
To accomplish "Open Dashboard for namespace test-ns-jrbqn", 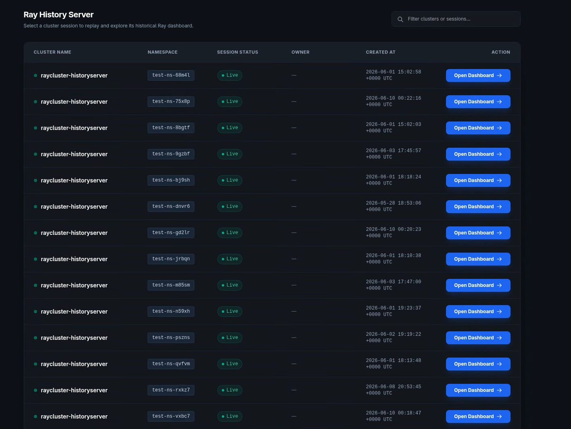I will pyautogui.click(x=478, y=259).
